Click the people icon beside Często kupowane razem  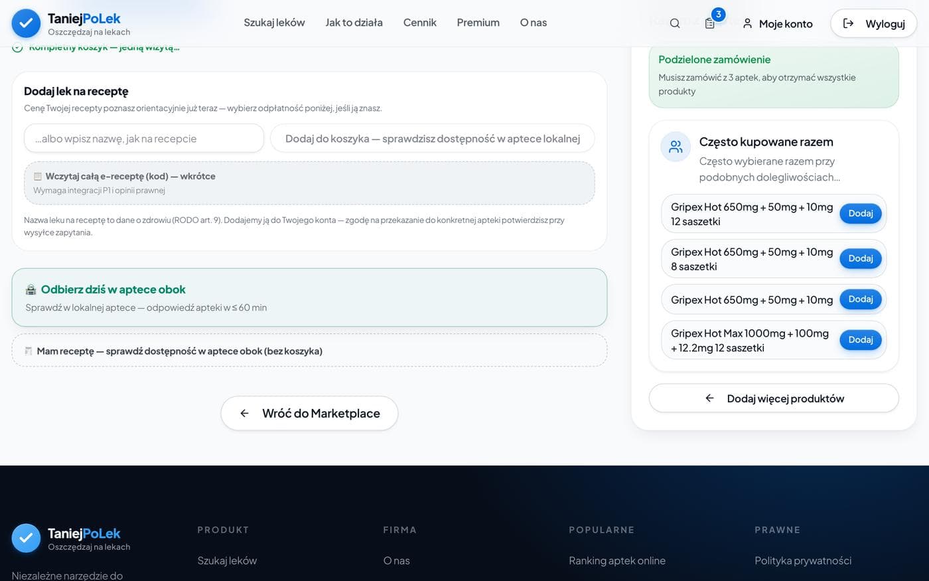676,147
